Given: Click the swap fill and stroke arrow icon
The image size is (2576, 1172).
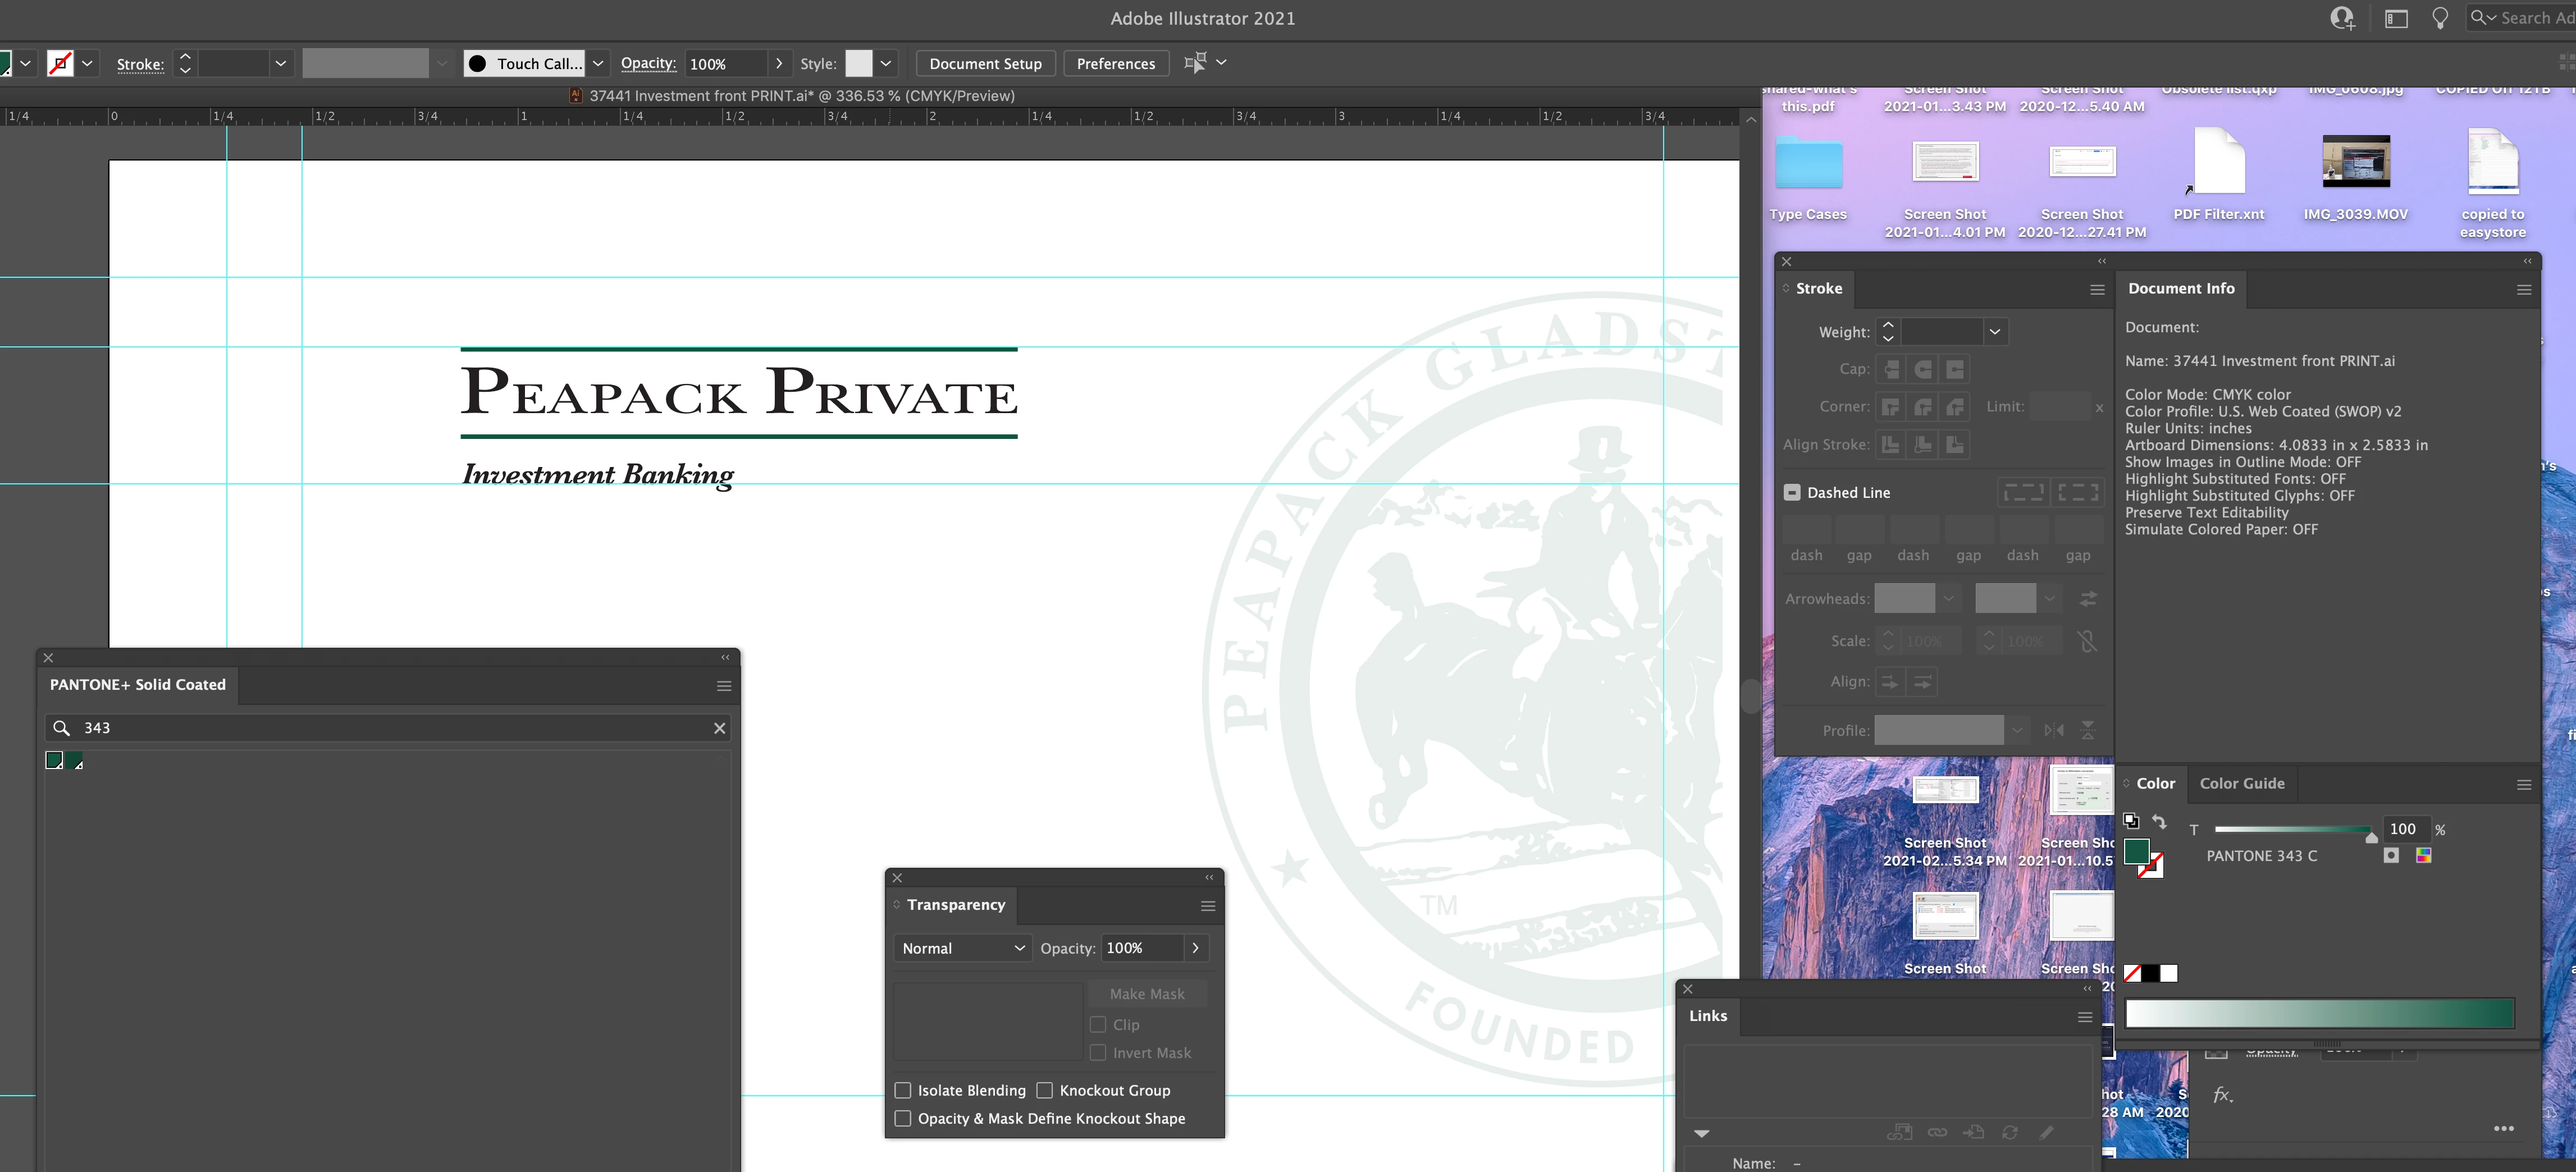Looking at the screenshot, I should tap(2159, 822).
